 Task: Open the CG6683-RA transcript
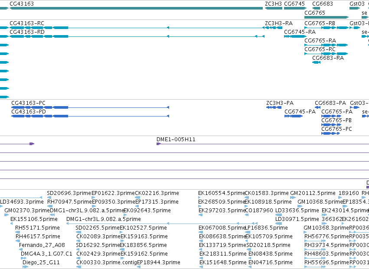pos(328,58)
